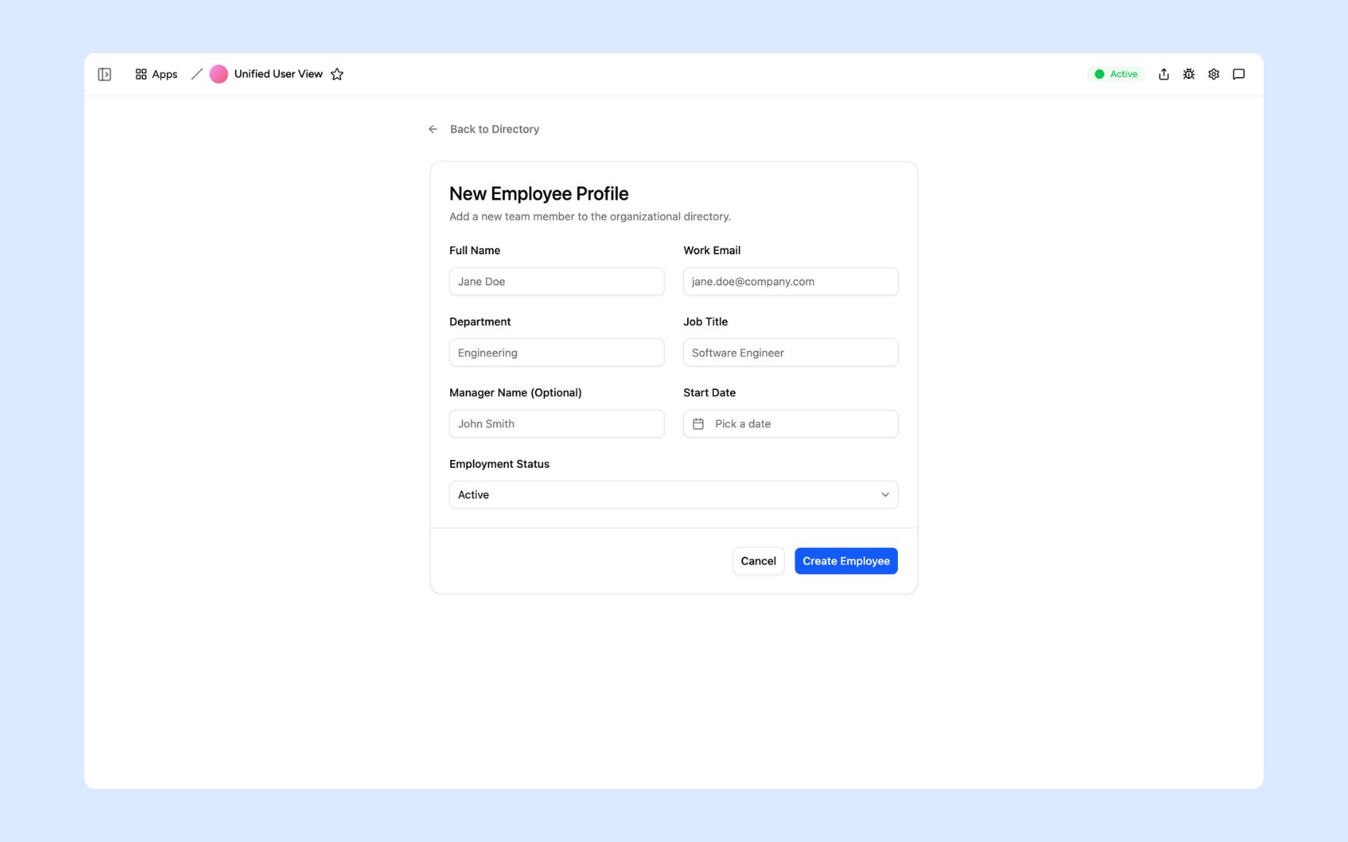This screenshot has height=842, width=1348.
Task: Click the 'Add a new team member' subtitle
Action: [x=591, y=217]
